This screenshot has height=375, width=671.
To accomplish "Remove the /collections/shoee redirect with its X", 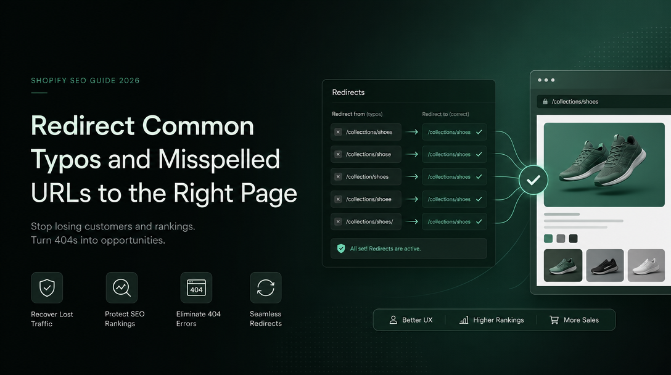I will click(x=338, y=199).
